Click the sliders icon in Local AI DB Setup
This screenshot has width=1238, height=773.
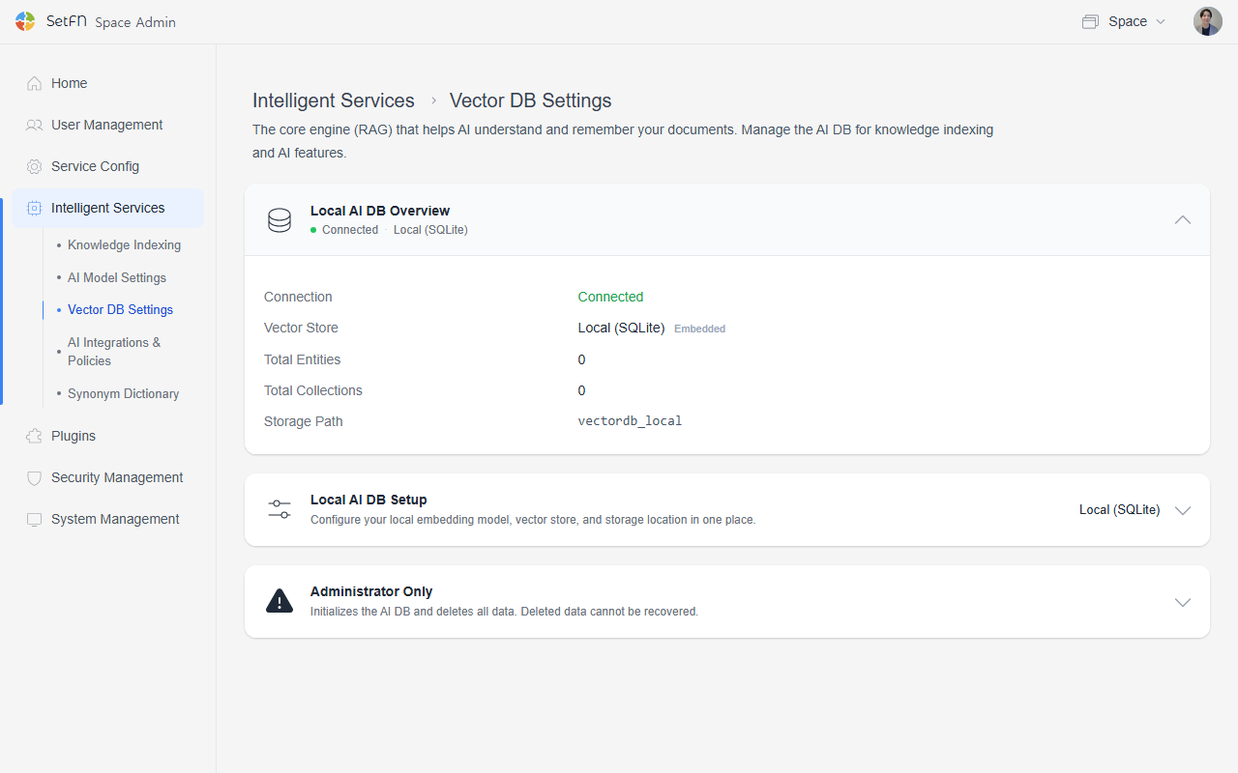click(x=280, y=509)
